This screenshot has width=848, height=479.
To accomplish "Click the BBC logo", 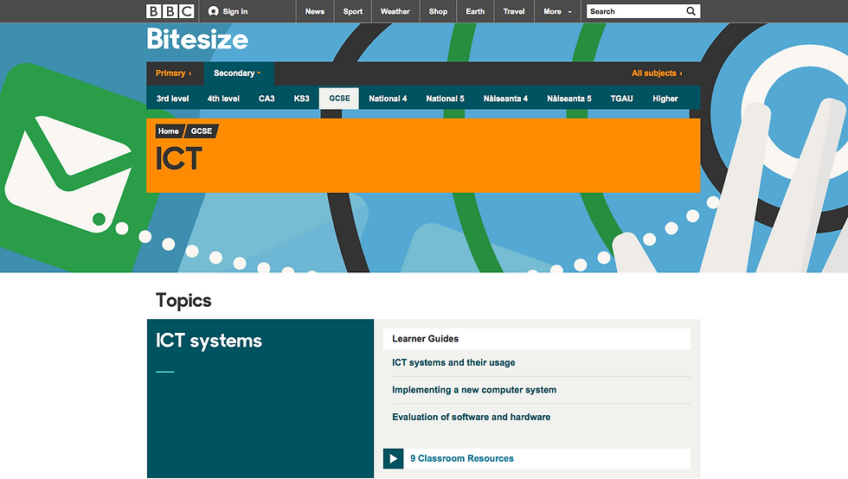I will (170, 11).
